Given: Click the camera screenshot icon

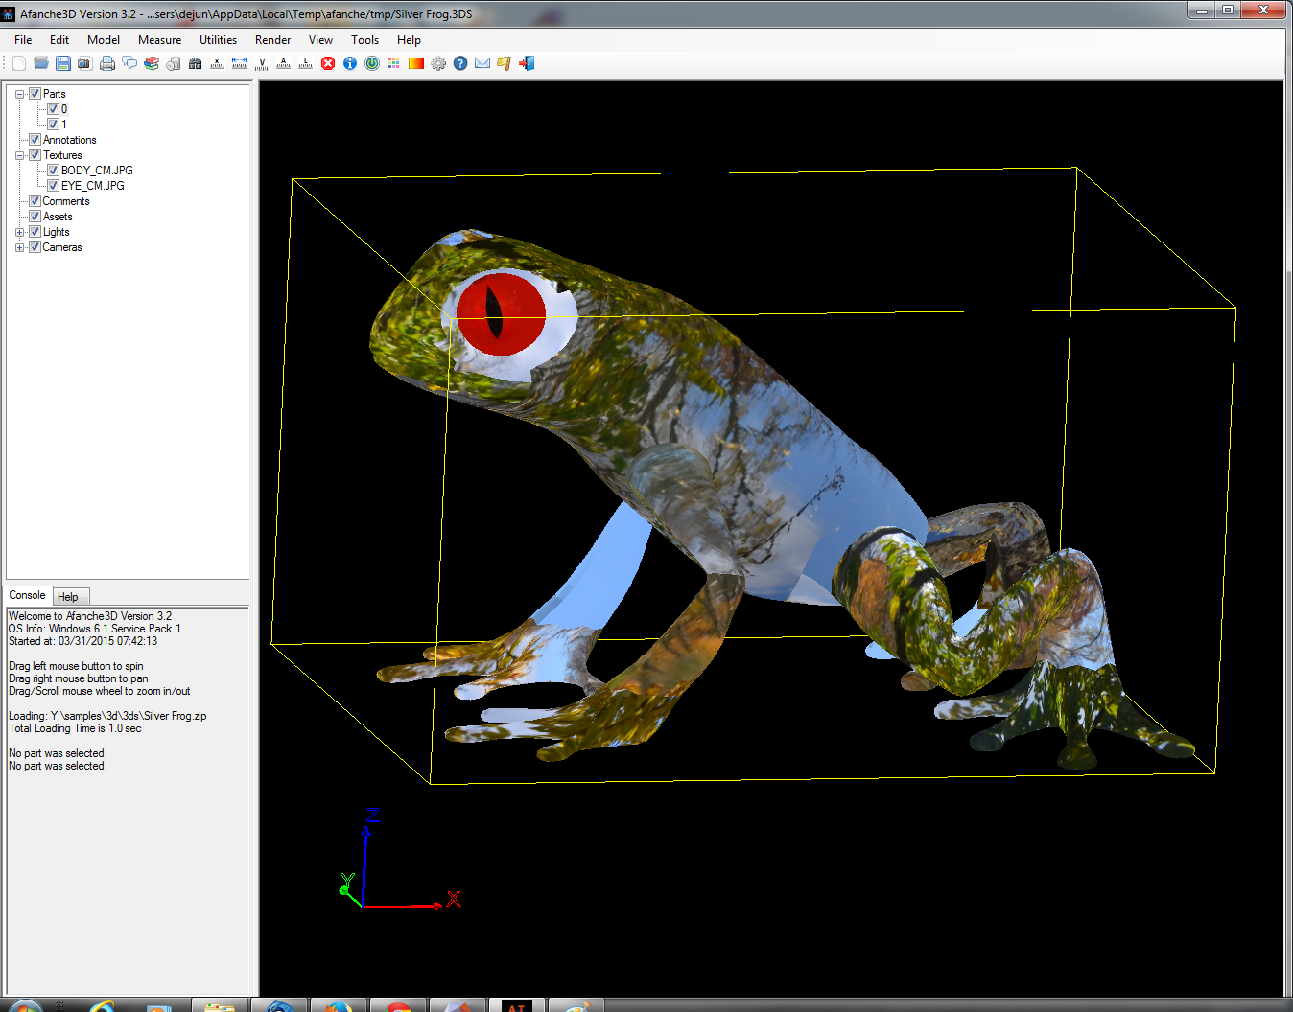Looking at the screenshot, I should coord(84,63).
